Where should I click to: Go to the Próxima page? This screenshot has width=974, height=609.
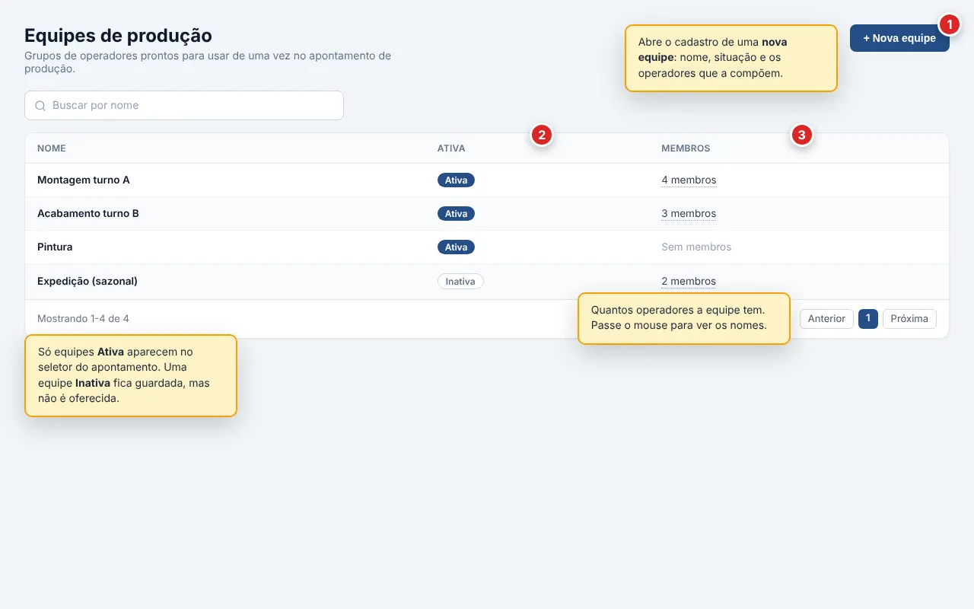click(x=909, y=319)
